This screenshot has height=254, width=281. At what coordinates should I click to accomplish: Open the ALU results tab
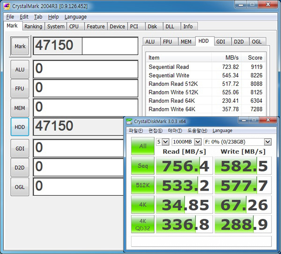(x=151, y=42)
